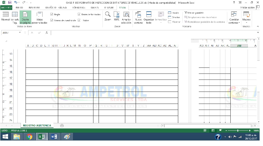Click Restablecer posición de la ventana

[205, 22]
